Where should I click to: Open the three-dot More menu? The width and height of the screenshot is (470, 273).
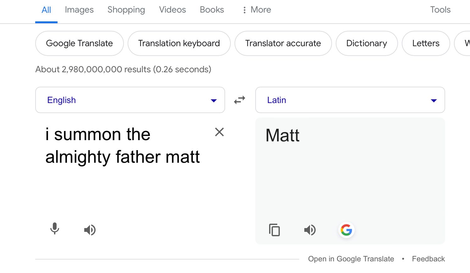coord(257,10)
